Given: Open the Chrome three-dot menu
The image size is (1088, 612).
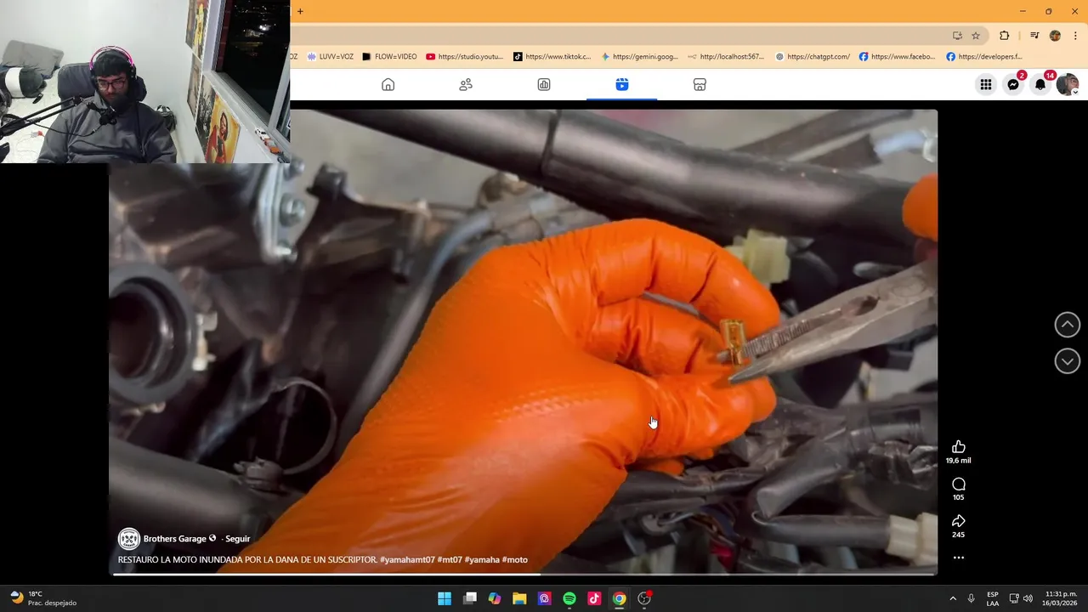Looking at the screenshot, I should [1075, 36].
